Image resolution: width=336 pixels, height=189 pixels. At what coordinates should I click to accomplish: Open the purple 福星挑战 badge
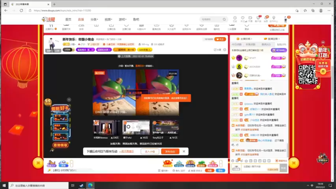[85, 50]
